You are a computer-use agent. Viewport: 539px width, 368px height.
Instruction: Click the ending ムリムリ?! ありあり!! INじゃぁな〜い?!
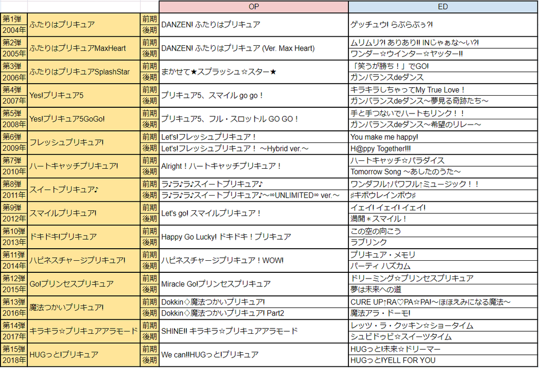[x=443, y=43]
